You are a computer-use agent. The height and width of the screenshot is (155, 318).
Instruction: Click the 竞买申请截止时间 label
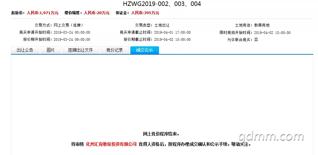[135, 32]
